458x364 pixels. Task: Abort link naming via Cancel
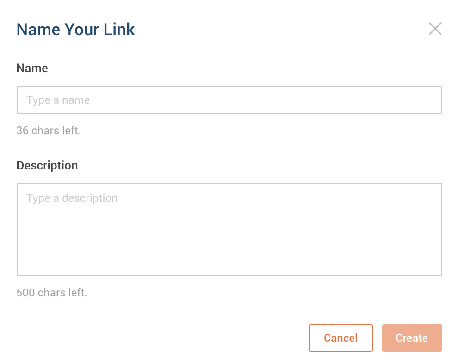tap(340, 338)
